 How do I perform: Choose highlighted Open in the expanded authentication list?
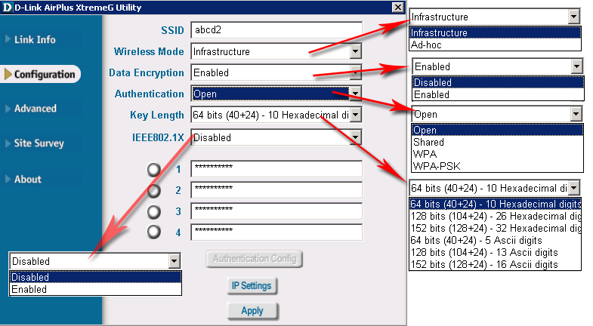pos(497,130)
